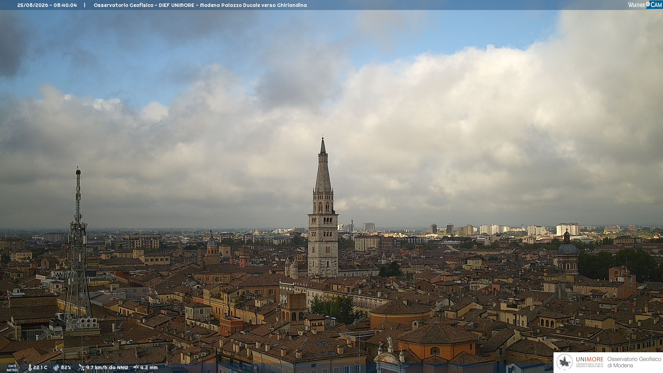Click Osservatorio Geofisico di Modena text
663x373 pixels.
pyautogui.click(x=634, y=362)
